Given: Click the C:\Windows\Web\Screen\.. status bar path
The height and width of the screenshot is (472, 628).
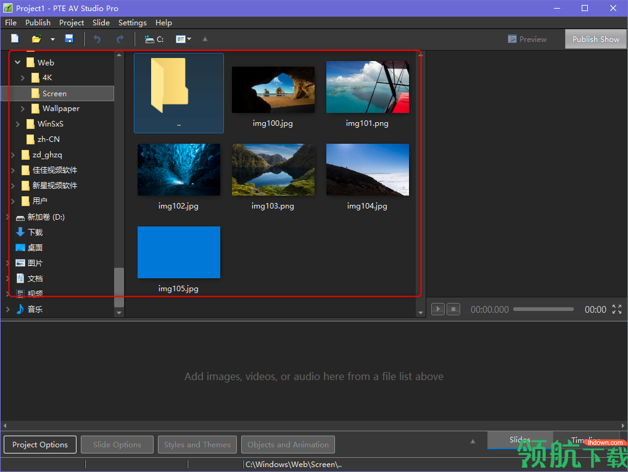Looking at the screenshot, I should point(294,465).
